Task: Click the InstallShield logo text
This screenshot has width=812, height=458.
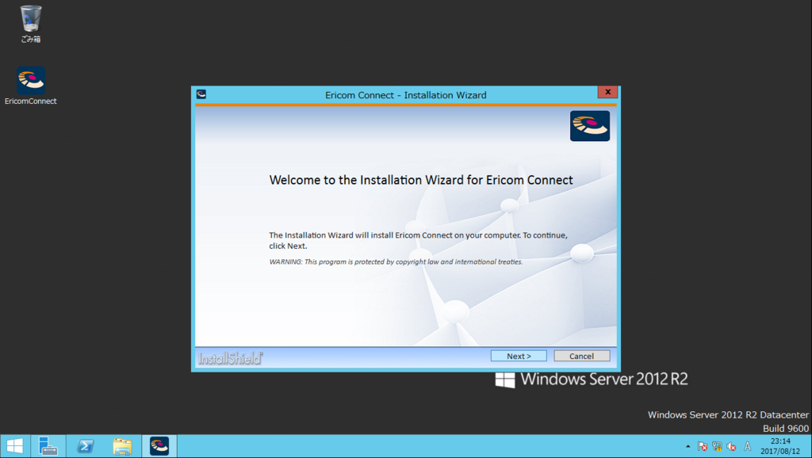Action: coord(231,358)
